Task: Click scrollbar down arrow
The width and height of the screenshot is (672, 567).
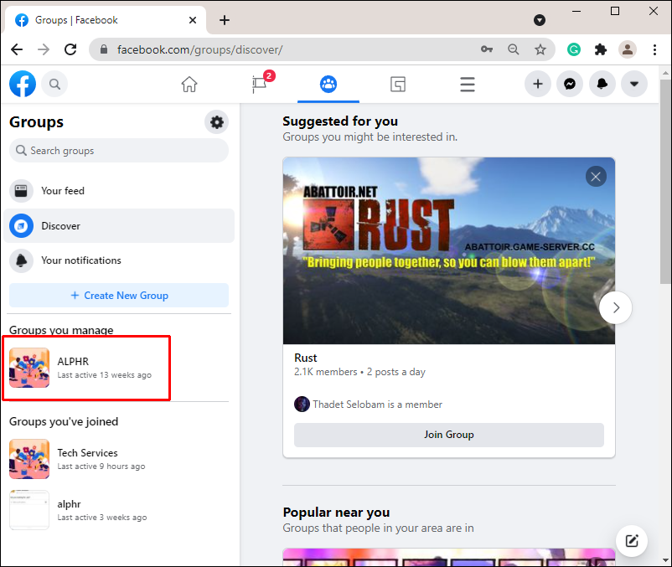Action: point(665,560)
